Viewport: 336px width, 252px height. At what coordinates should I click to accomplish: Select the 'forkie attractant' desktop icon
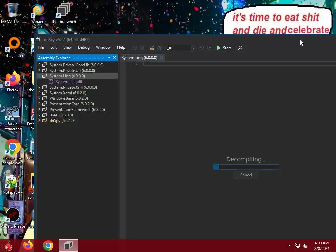(13, 118)
